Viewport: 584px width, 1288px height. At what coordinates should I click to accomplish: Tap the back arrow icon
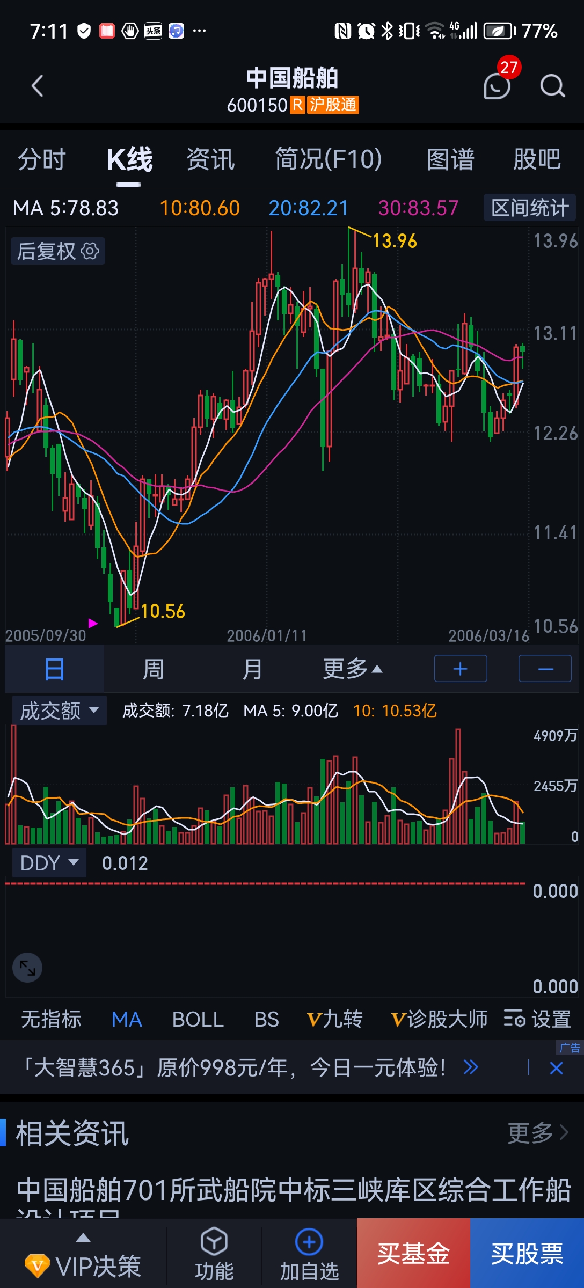(37, 86)
